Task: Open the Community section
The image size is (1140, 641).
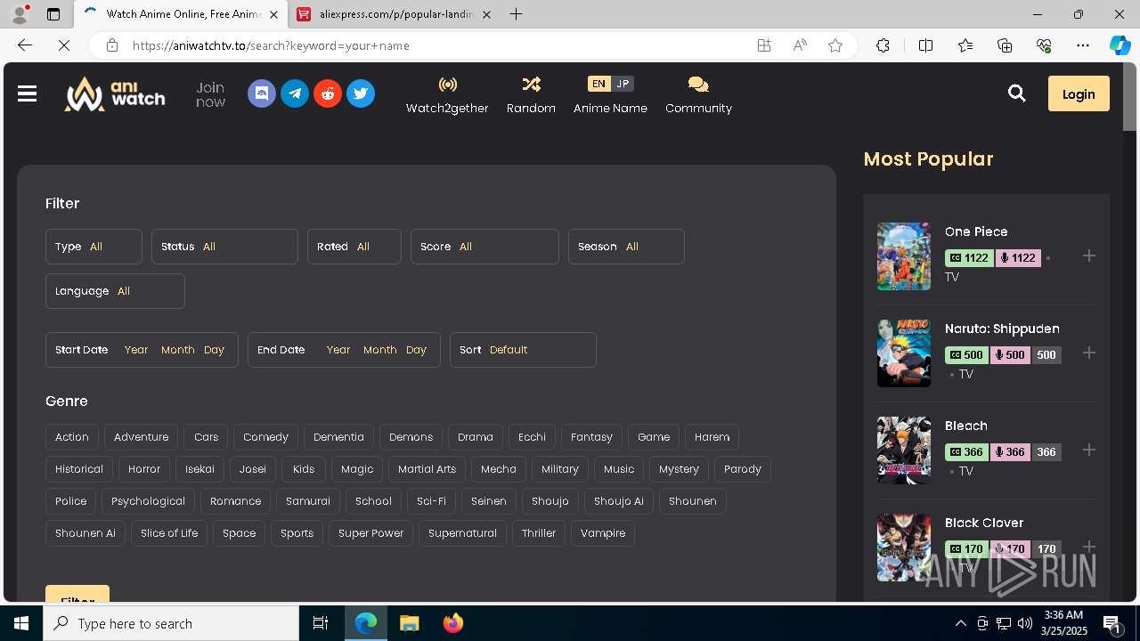Action: (698, 94)
